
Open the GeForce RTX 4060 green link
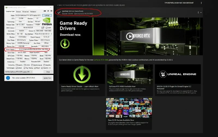(x=101, y=60)
